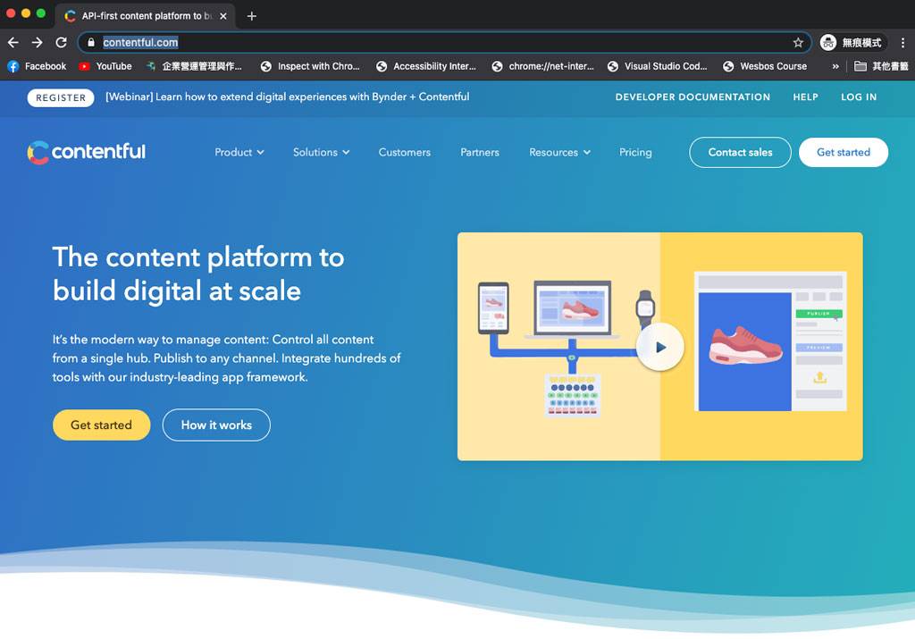The image size is (915, 639).
Task: Open the chrome://net-inter... bookmark
Action: pos(542,66)
